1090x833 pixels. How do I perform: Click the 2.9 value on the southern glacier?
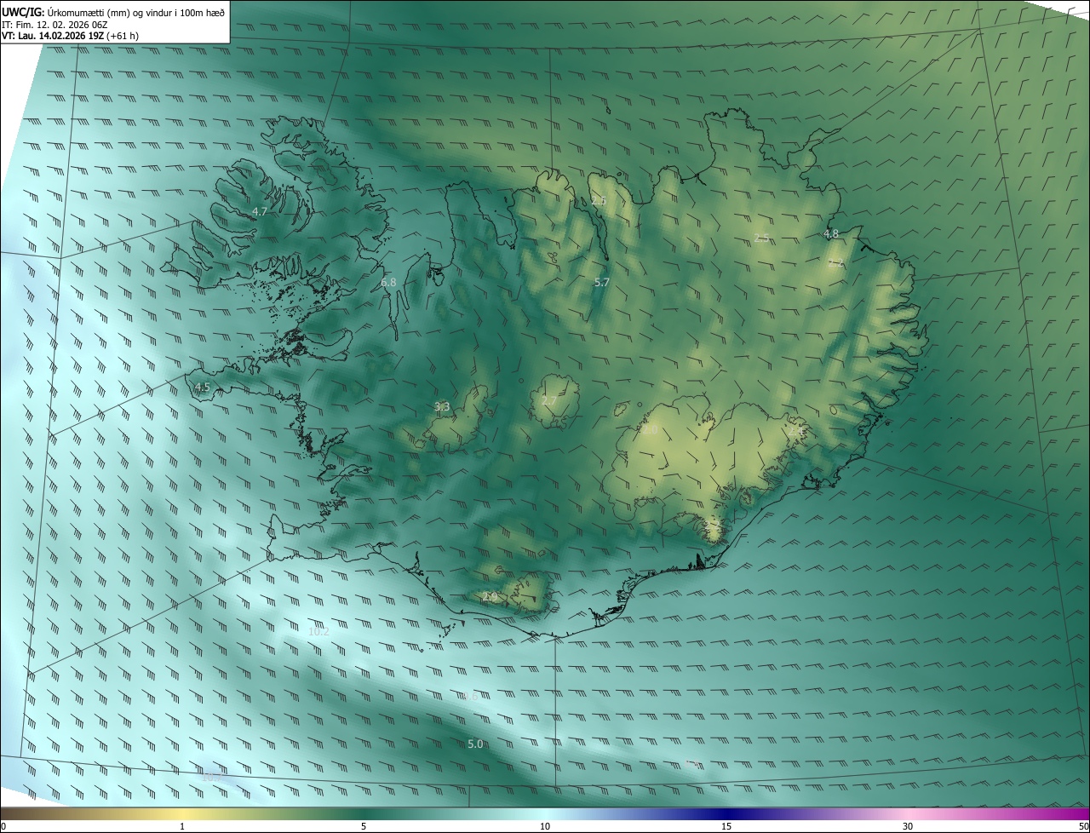pyautogui.click(x=490, y=596)
